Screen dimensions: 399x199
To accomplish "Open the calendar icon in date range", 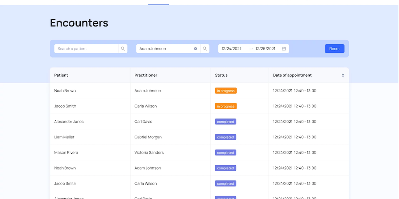I will click(284, 49).
